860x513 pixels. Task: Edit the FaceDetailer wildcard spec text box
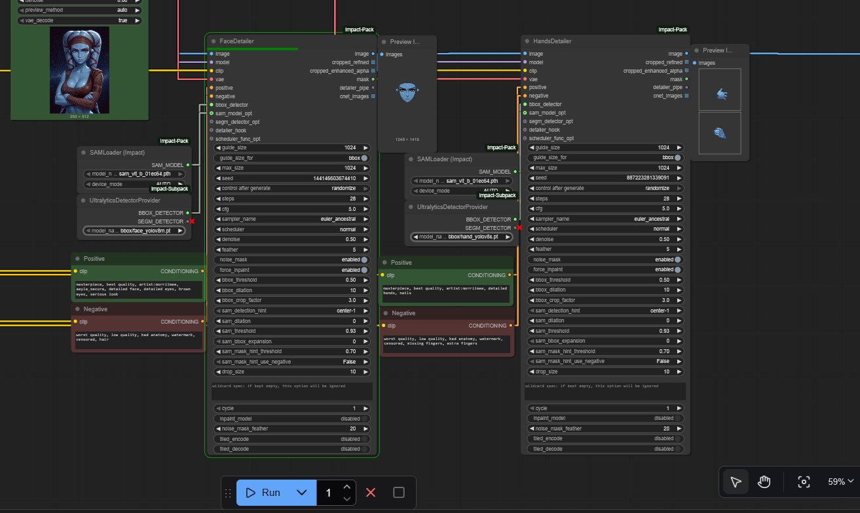[291, 391]
